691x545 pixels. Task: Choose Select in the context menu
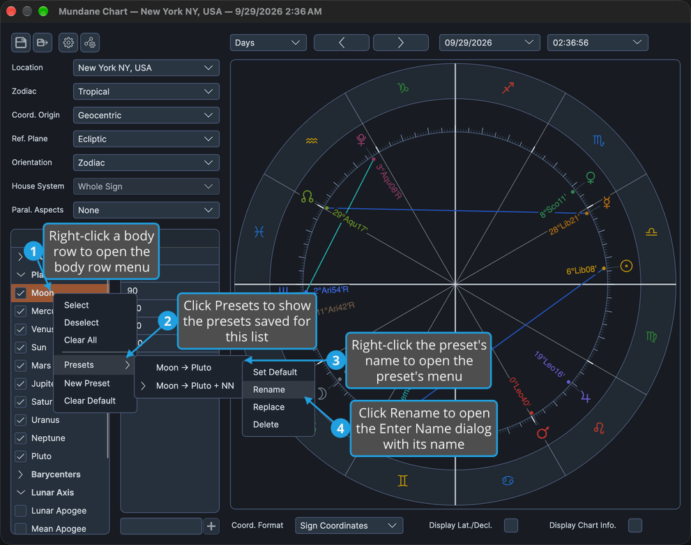96,305
